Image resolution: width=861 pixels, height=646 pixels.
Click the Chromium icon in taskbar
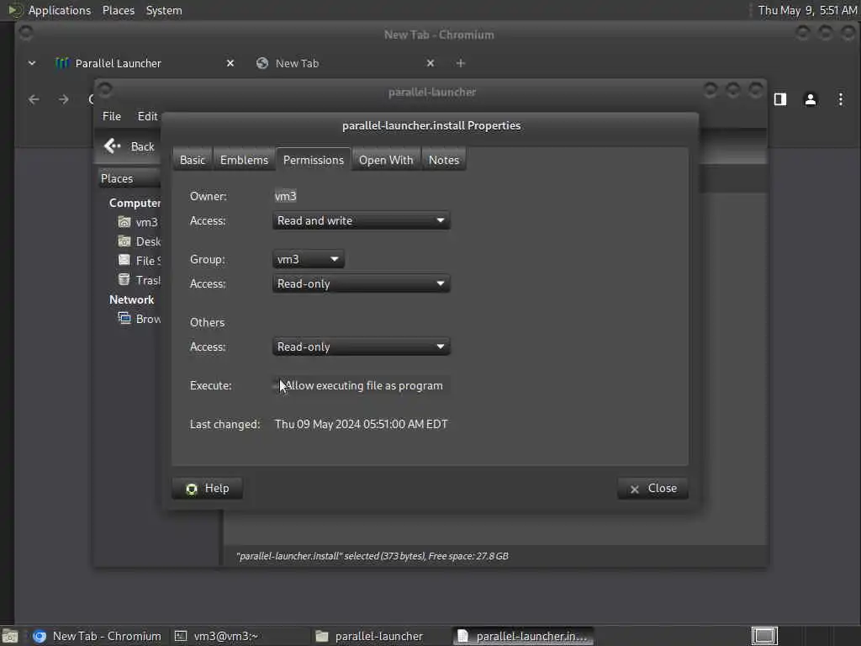(x=40, y=636)
